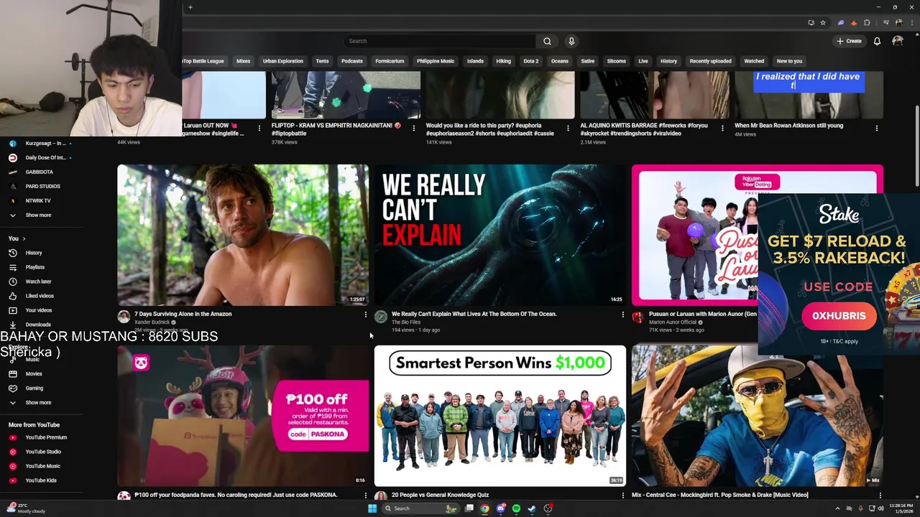The height and width of the screenshot is (517, 920).
Task: Open new browser tab with plus icon
Action: point(190,7)
